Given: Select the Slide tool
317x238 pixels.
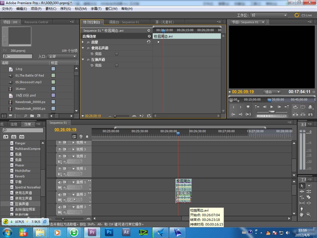Looking at the screenshot, I should 309,203.
